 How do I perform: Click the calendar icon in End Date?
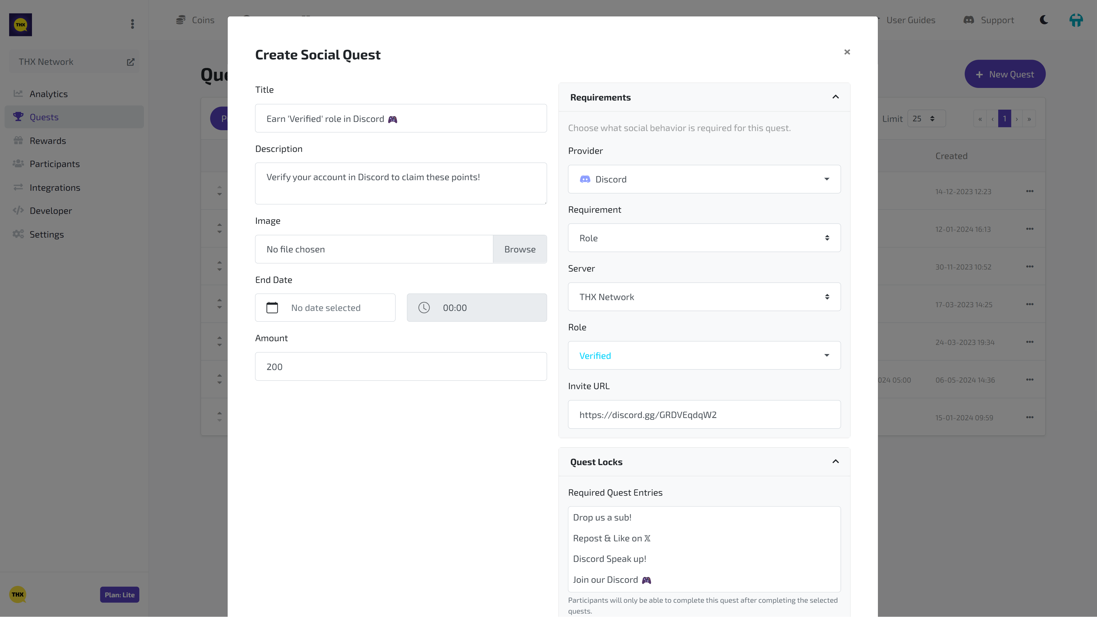click(272, 308)
